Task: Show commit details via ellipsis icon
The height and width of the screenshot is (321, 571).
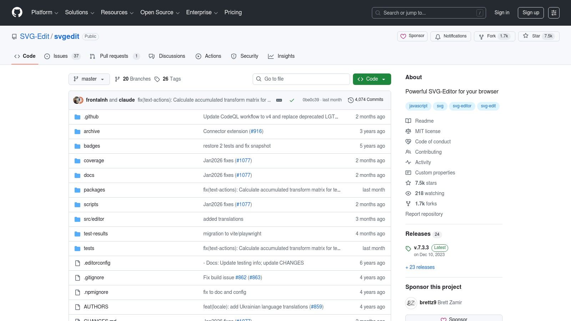Action: tap(279, 100)
